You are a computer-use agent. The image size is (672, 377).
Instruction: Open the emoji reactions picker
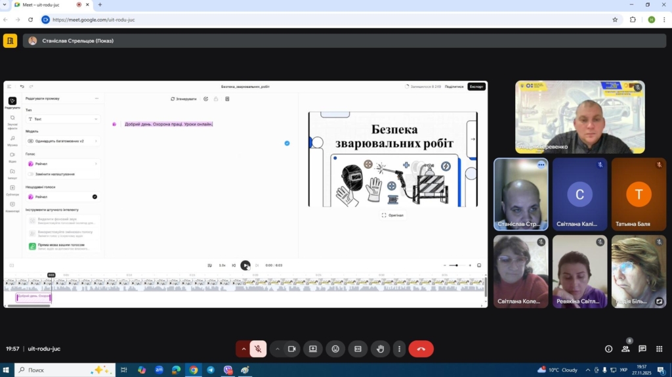(335, 349)
